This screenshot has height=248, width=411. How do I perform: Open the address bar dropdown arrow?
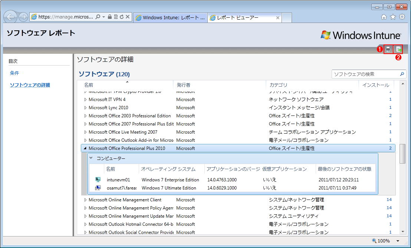coord(103,17)
